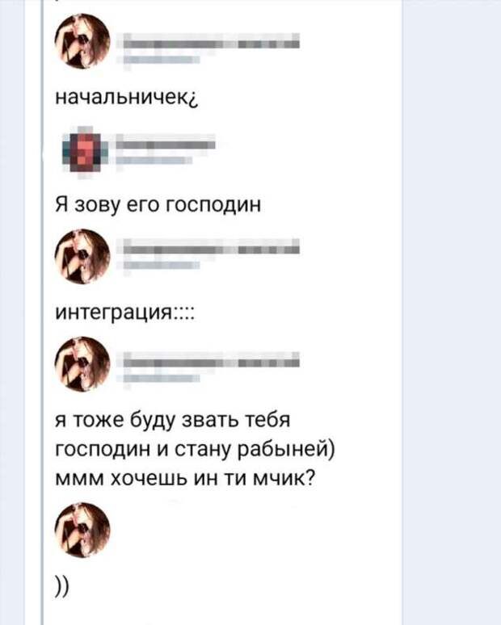Click timestamp under pixelated avatar's username
The height and width of the screenshot is (625, 501).
(154, 160)
